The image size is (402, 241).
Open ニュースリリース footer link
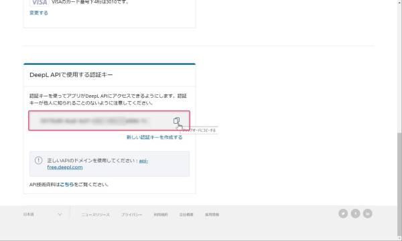tap(95, 215)
